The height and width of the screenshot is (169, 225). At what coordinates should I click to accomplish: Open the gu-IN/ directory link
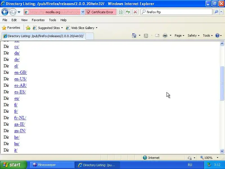coord(20,131)
